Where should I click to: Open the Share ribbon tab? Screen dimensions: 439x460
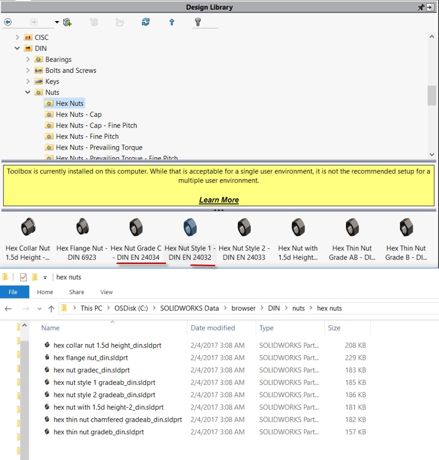tap(77, 292)
